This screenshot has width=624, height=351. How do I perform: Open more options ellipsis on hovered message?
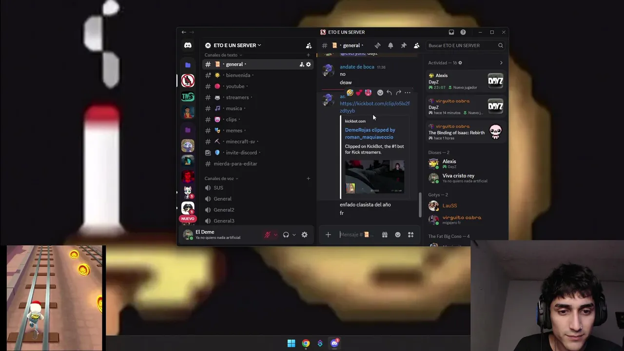pyautogui.click(x=408, y=93)
